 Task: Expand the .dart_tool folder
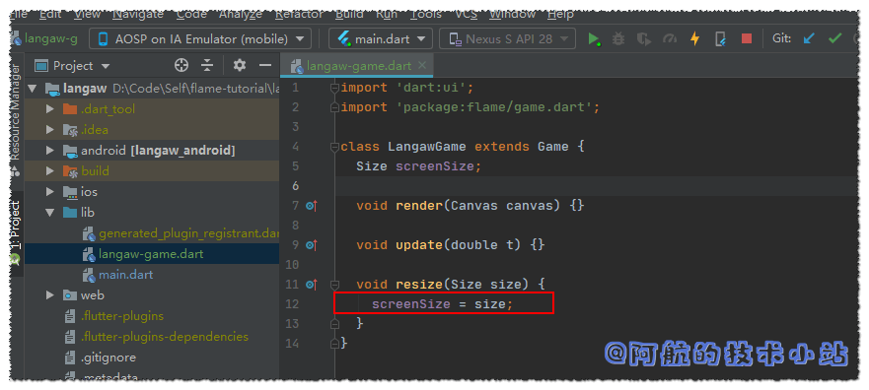(x=50, y=109)
